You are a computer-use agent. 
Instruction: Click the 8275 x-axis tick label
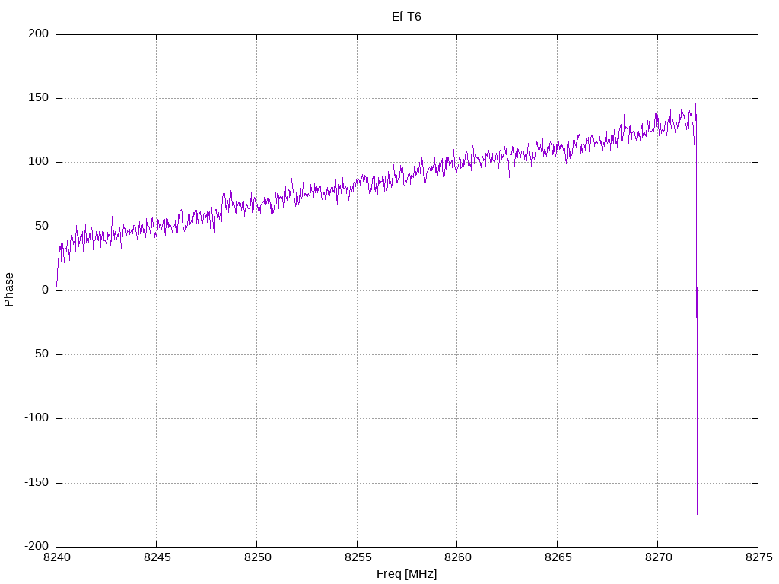tap(758, 559)
